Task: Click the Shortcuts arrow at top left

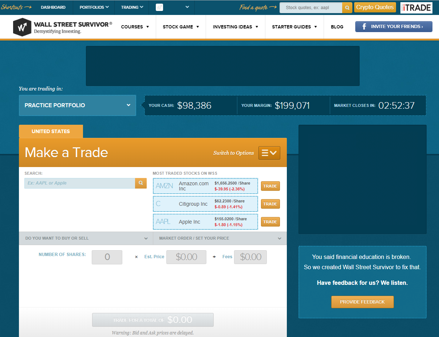Action: (16, 7)
